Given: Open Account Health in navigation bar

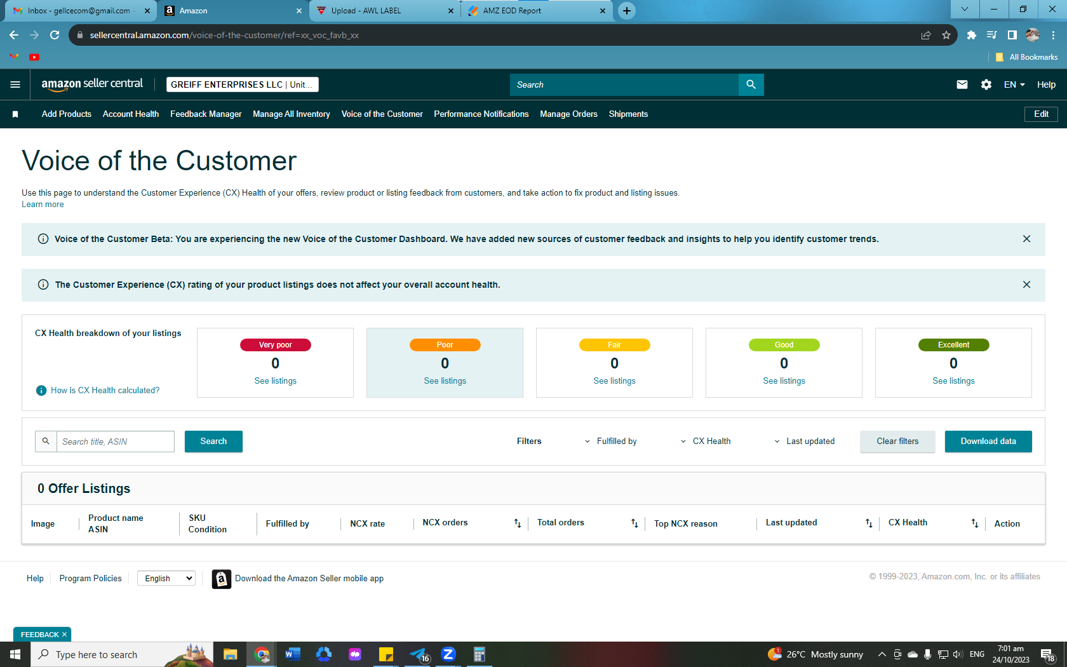Looking at the screenshot, I should pyautogui.click(x=131, y=114).
